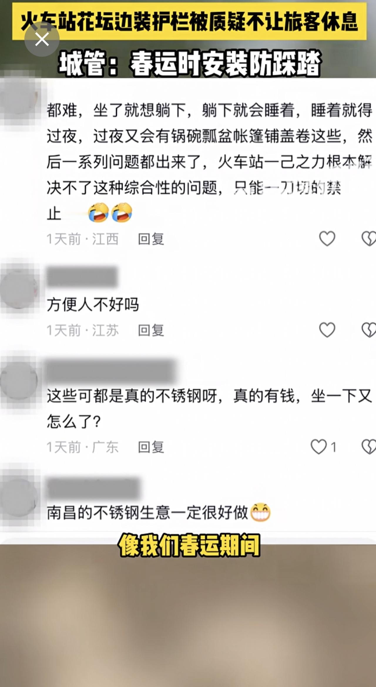Dislike the Jiangxi comment with broken heart
Image resolution: width=376 pixels, height=687 pixels.
pos(369,238)
